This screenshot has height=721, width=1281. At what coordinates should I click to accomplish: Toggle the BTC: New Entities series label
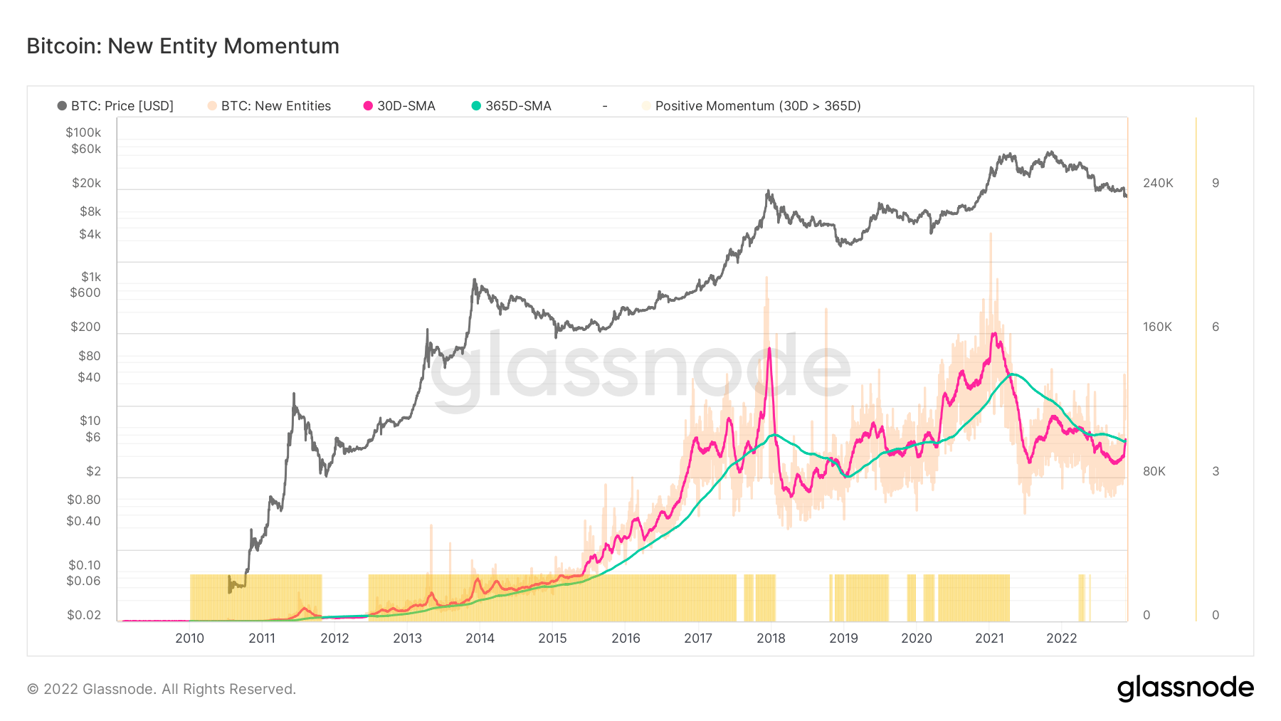tap(276, 106)
